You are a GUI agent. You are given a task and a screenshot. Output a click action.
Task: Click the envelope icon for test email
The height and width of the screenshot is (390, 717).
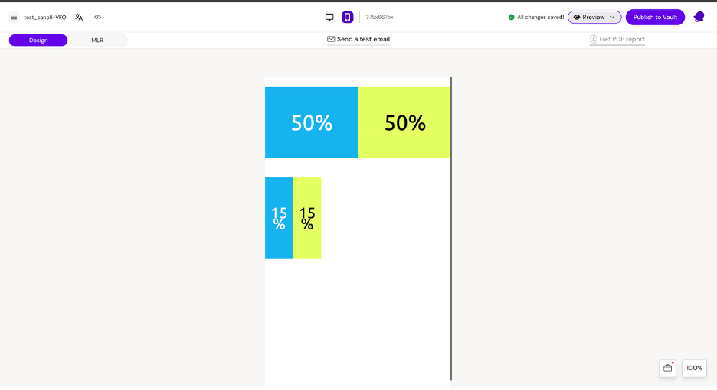click(x=331, y=39)
